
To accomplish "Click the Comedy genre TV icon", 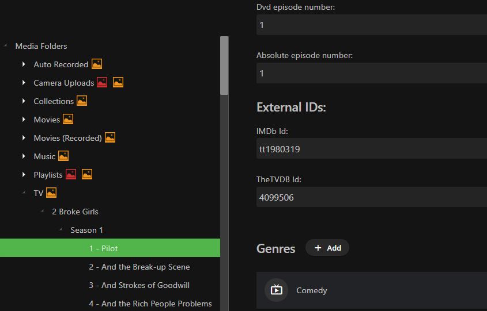I will coord(277,290).
